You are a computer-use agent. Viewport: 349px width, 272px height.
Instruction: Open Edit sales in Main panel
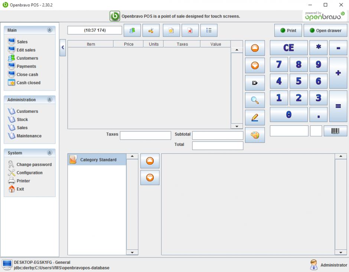coord(22,50)
